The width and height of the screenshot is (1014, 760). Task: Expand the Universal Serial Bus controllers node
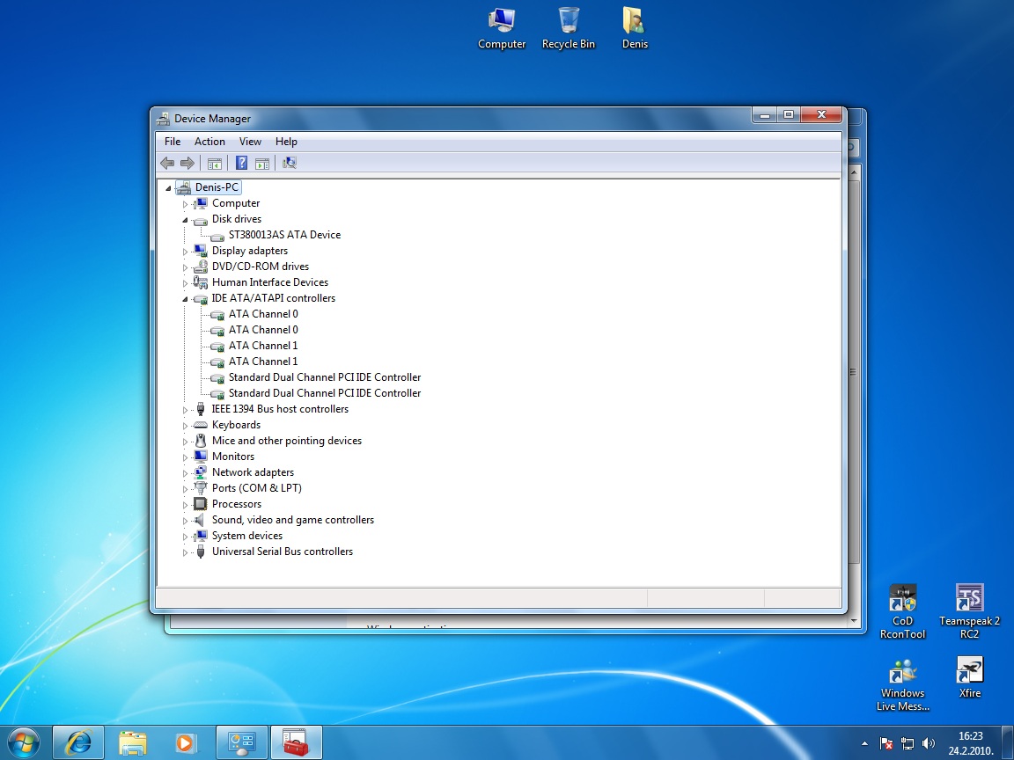186,552
